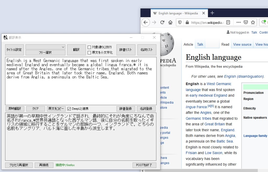Click the Wikipedia globe logo
The height and width of the screenshot is (172, 268).
[x=167, y=44]
